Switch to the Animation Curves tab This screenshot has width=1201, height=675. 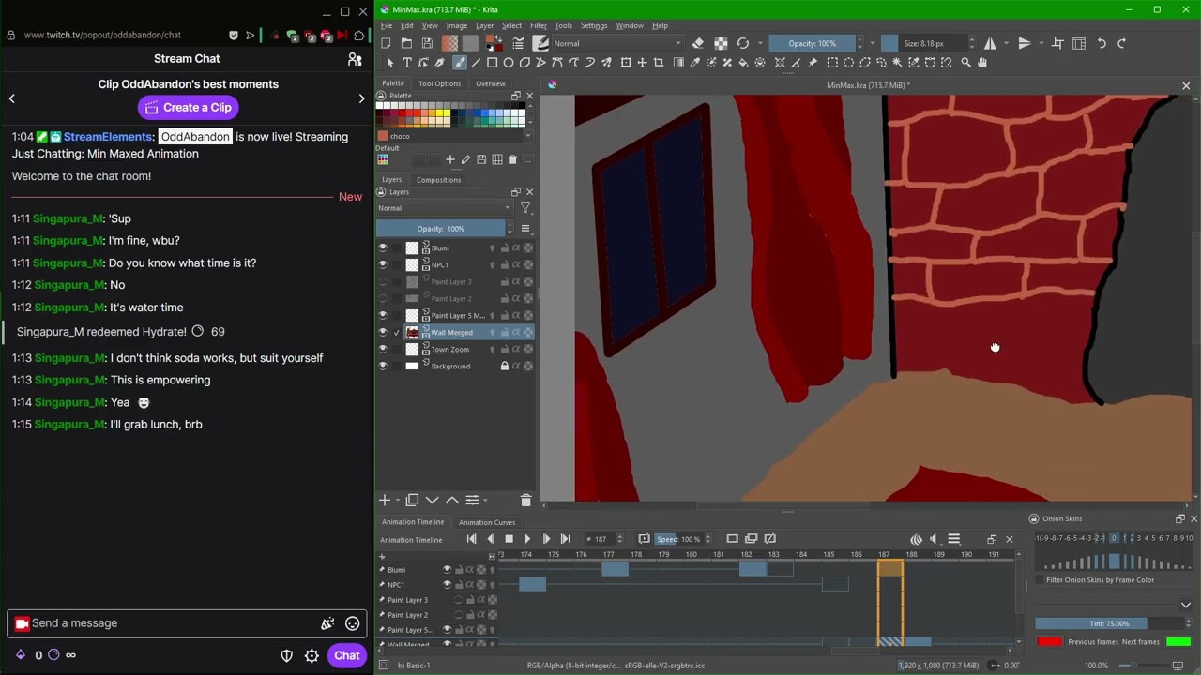(487, 522)
